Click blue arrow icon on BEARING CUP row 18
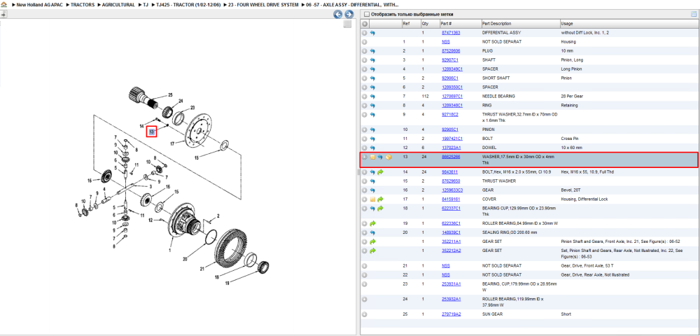700x336 pixels. [x=373, y=209]
